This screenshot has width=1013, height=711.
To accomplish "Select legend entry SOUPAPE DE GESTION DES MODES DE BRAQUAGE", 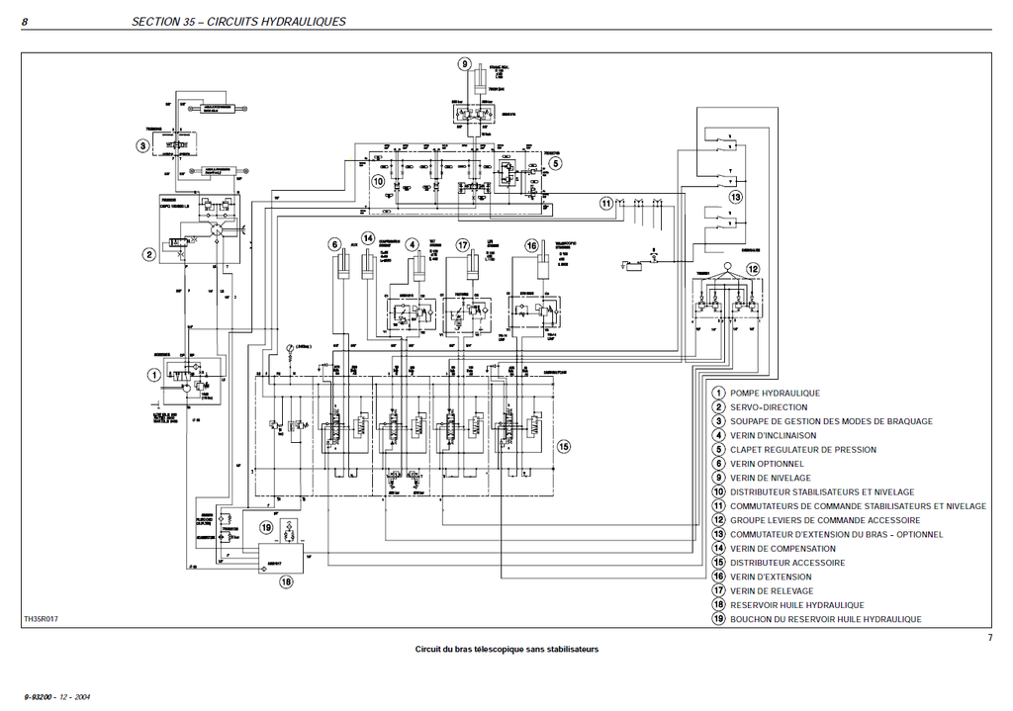I will pos(831,421).
